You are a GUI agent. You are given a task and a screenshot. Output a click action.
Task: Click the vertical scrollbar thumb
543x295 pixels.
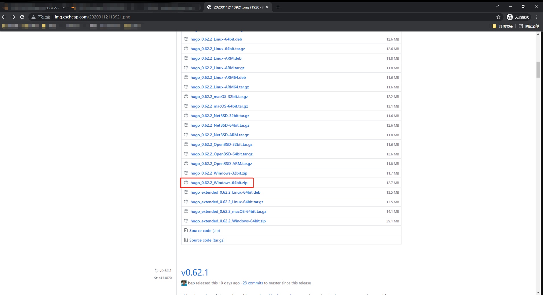coord(538,70)
